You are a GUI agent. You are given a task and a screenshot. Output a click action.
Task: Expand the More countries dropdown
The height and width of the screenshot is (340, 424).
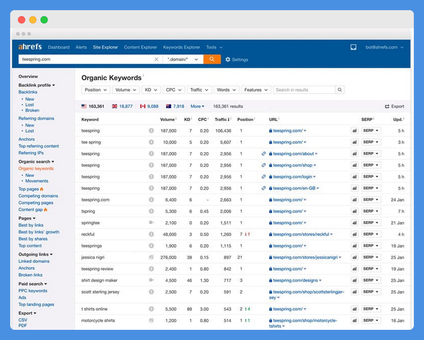198,106
